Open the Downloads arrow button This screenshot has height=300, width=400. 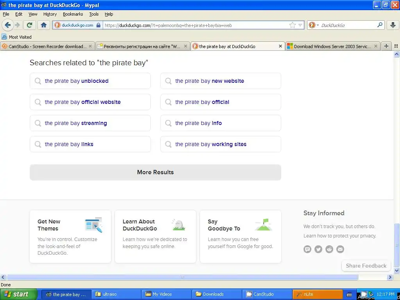coord(393,25)
